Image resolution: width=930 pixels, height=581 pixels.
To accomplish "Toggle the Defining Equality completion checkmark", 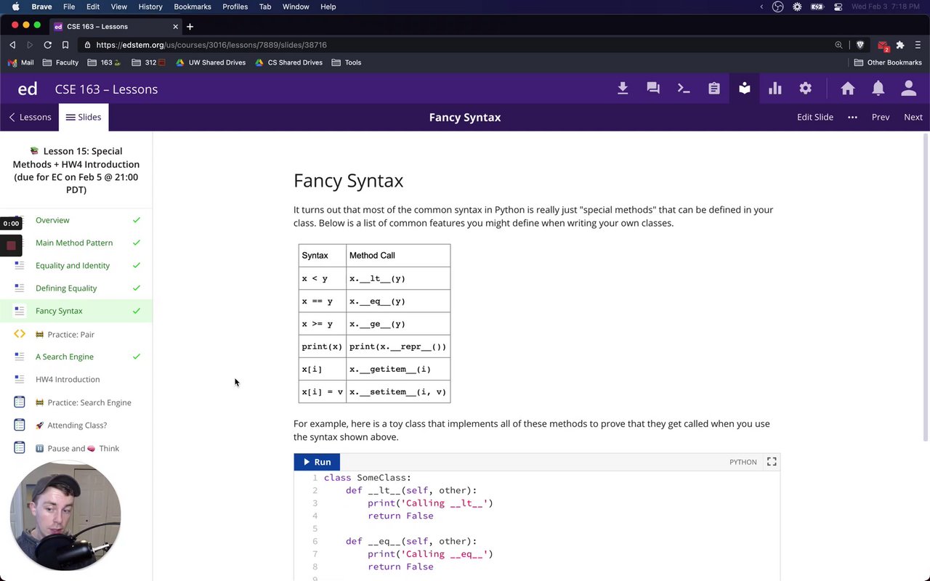I will tap(137, 288).
